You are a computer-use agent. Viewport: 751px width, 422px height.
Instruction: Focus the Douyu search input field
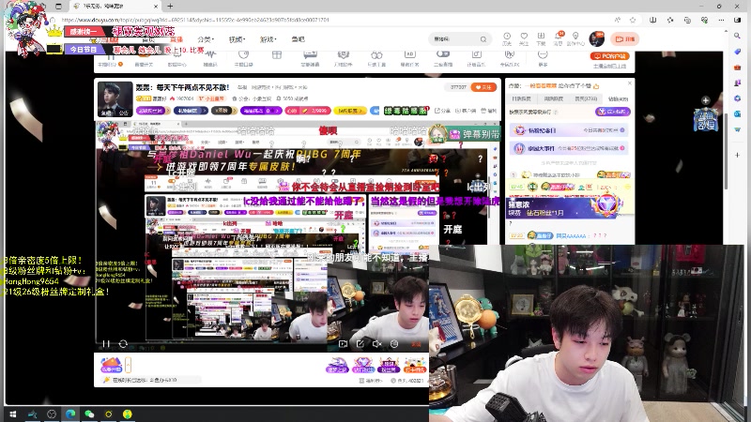(455, 39)
